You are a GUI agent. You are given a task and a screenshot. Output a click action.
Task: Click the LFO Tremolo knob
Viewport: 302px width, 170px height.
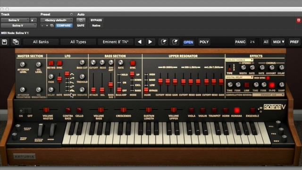[x=82, y=76]
